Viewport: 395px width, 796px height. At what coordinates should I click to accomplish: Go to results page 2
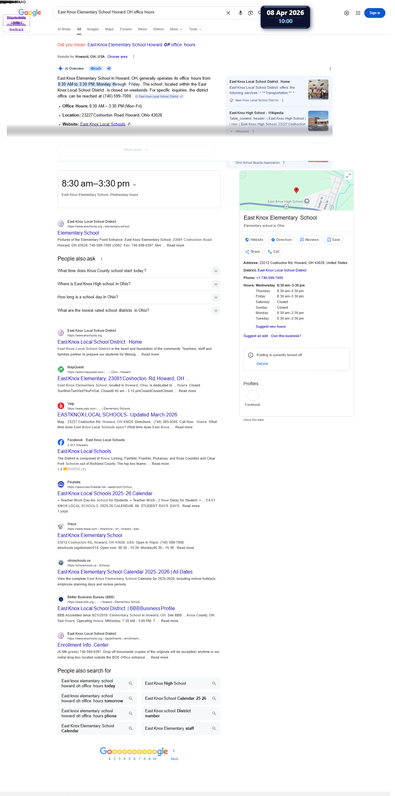(114, 759)
